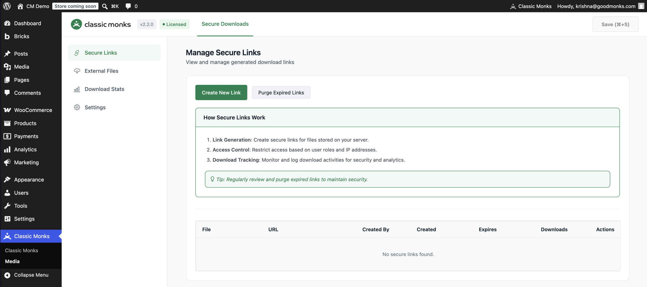
Task: Click the Settings sliders icon in WordPress sidebar
Action: [x=7, y=219]
